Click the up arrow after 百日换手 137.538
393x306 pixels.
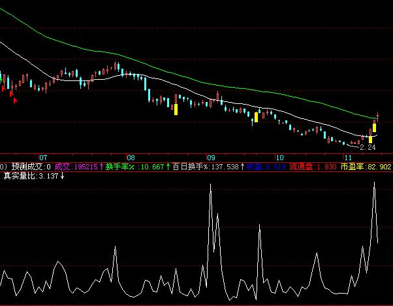242,166
